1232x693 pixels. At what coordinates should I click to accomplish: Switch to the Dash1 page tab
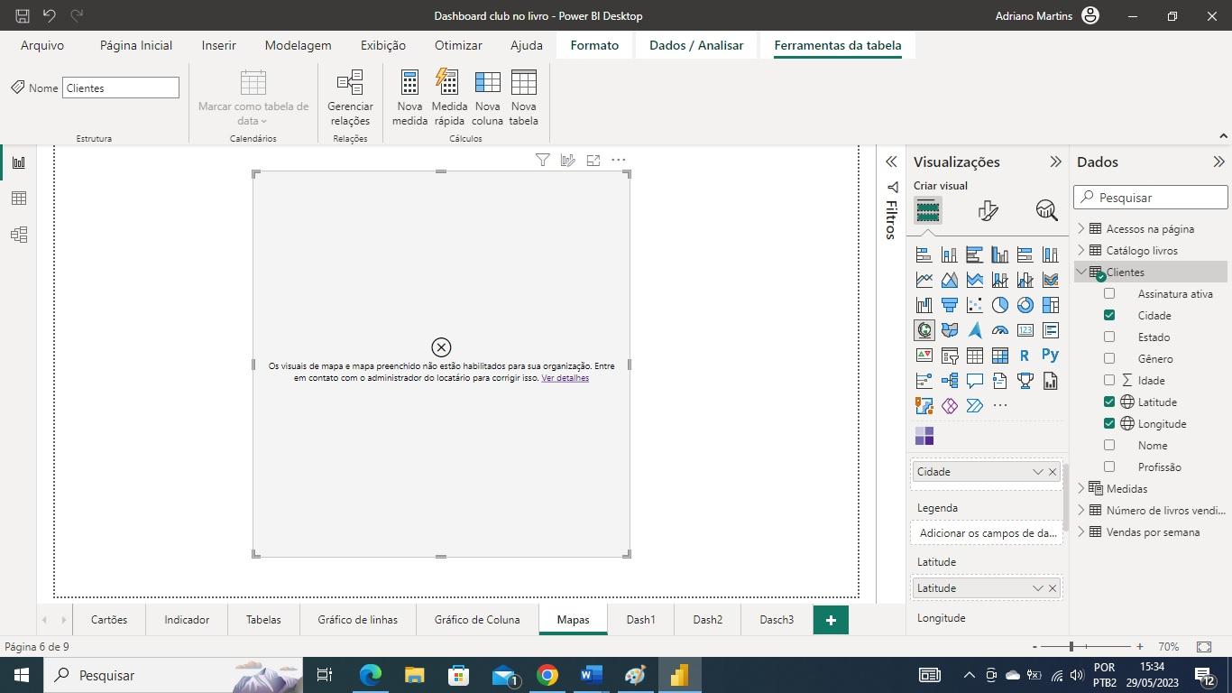pyautogui.click(x=641, y=620)
